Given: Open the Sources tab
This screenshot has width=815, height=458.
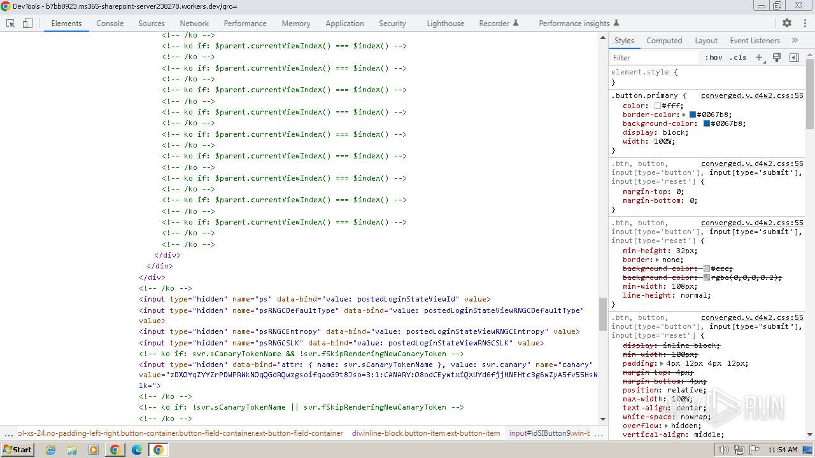Looking at the screenshot, I should tap(152, 23).
